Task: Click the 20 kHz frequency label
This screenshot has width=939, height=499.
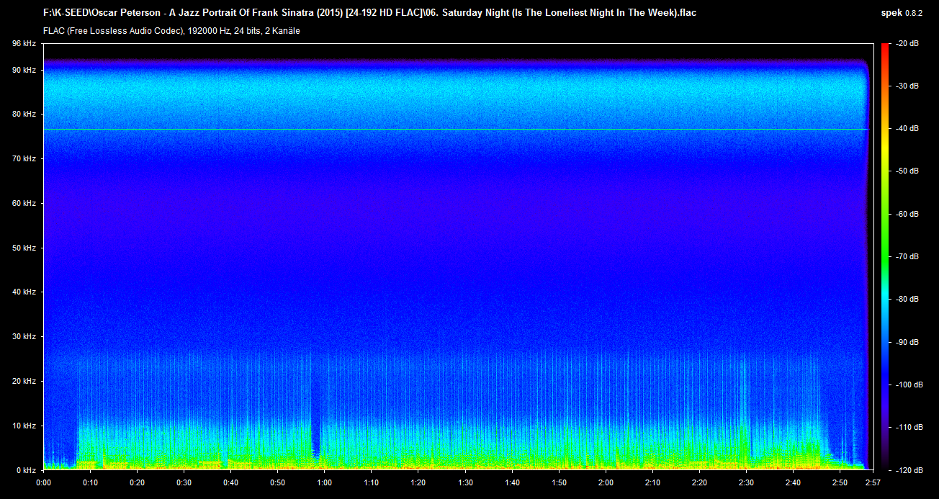Action: pyautogui.click(x=24, y=381)
